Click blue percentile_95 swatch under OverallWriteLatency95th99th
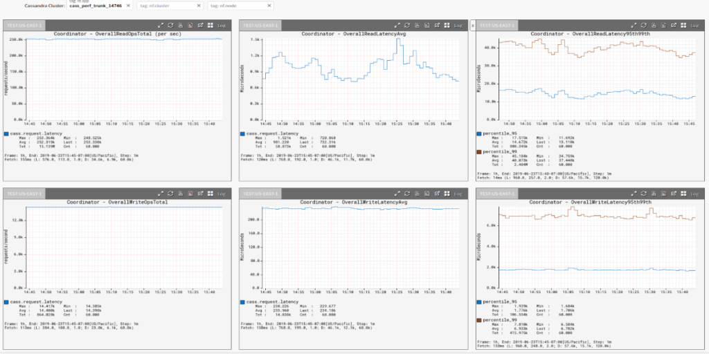The width and height of the screenshot is (709, 354). coord(479,301)
